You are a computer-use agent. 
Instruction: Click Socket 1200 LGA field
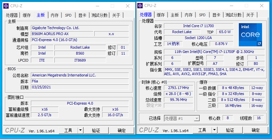click(198, 38)
